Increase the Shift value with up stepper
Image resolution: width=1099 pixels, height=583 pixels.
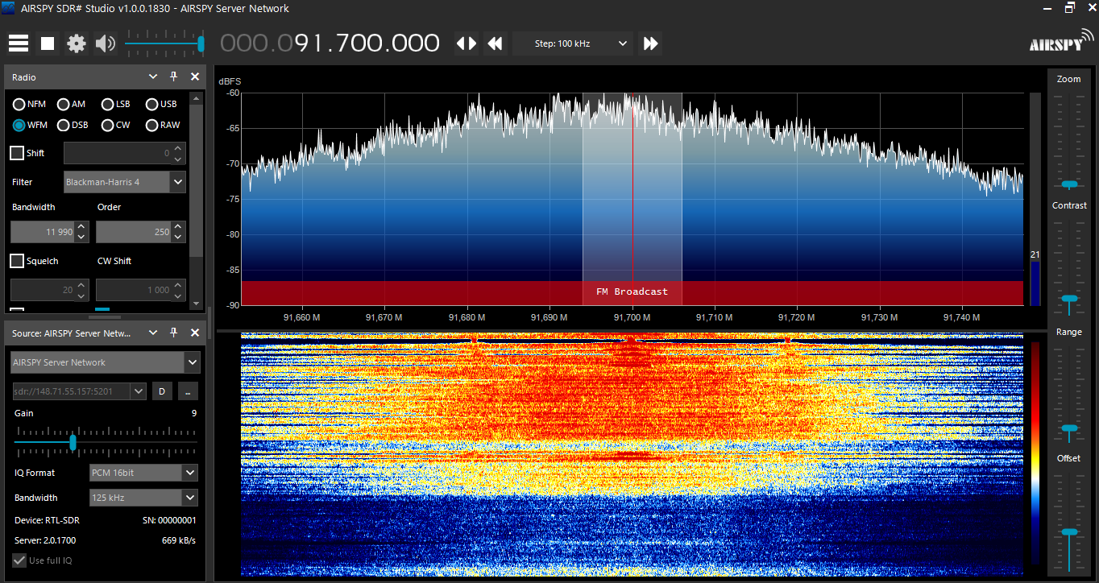[x=179, y=148]
